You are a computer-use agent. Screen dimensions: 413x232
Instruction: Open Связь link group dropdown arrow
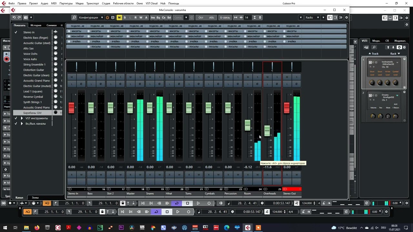coord(186,17)
